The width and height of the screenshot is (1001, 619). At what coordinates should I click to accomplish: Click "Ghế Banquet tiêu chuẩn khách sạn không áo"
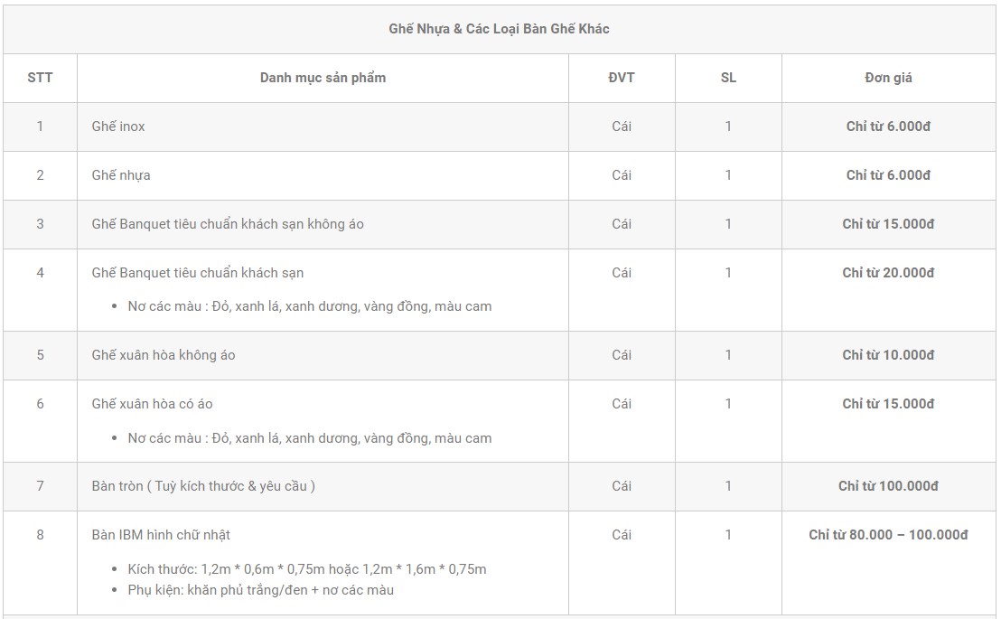tap(228, 224)
